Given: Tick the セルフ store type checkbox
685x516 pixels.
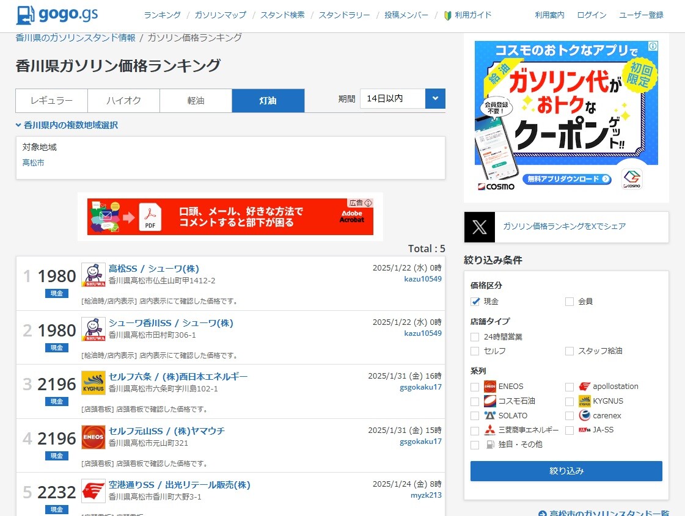Looking at the screenshot, I should (x=475, y=351).
